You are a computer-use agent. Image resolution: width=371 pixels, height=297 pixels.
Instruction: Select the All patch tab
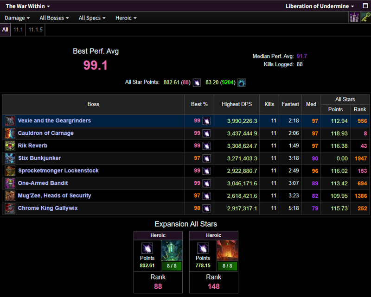click(5, 30)
